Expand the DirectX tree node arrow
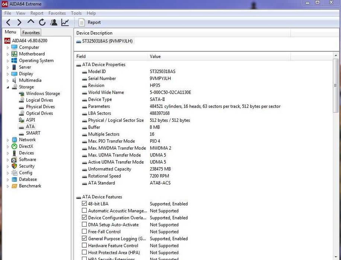 coord(8,147)
